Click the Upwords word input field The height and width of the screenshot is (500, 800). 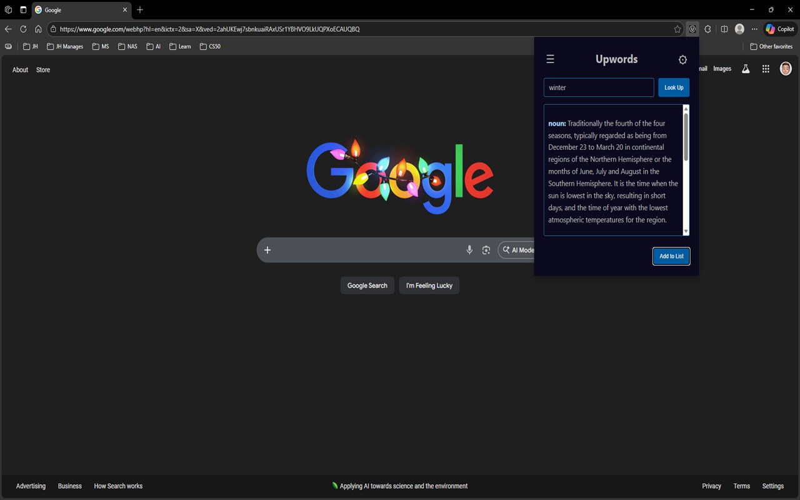(599, 87)
